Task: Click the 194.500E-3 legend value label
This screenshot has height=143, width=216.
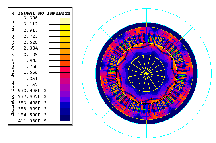Action: (32, 115)
